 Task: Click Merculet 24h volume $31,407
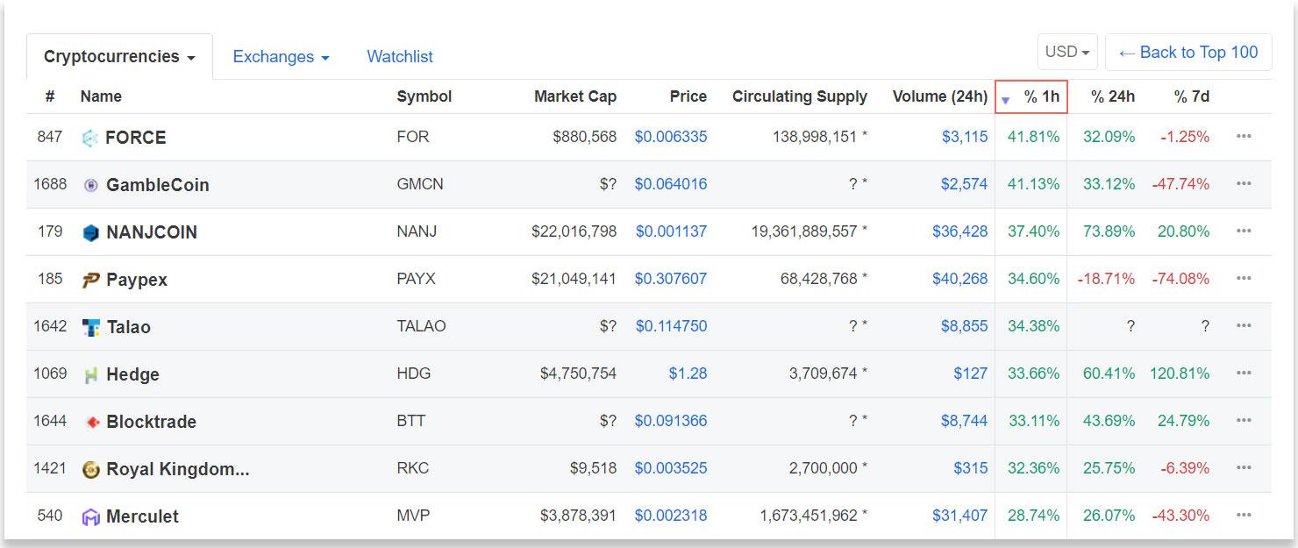coord(960,516)
